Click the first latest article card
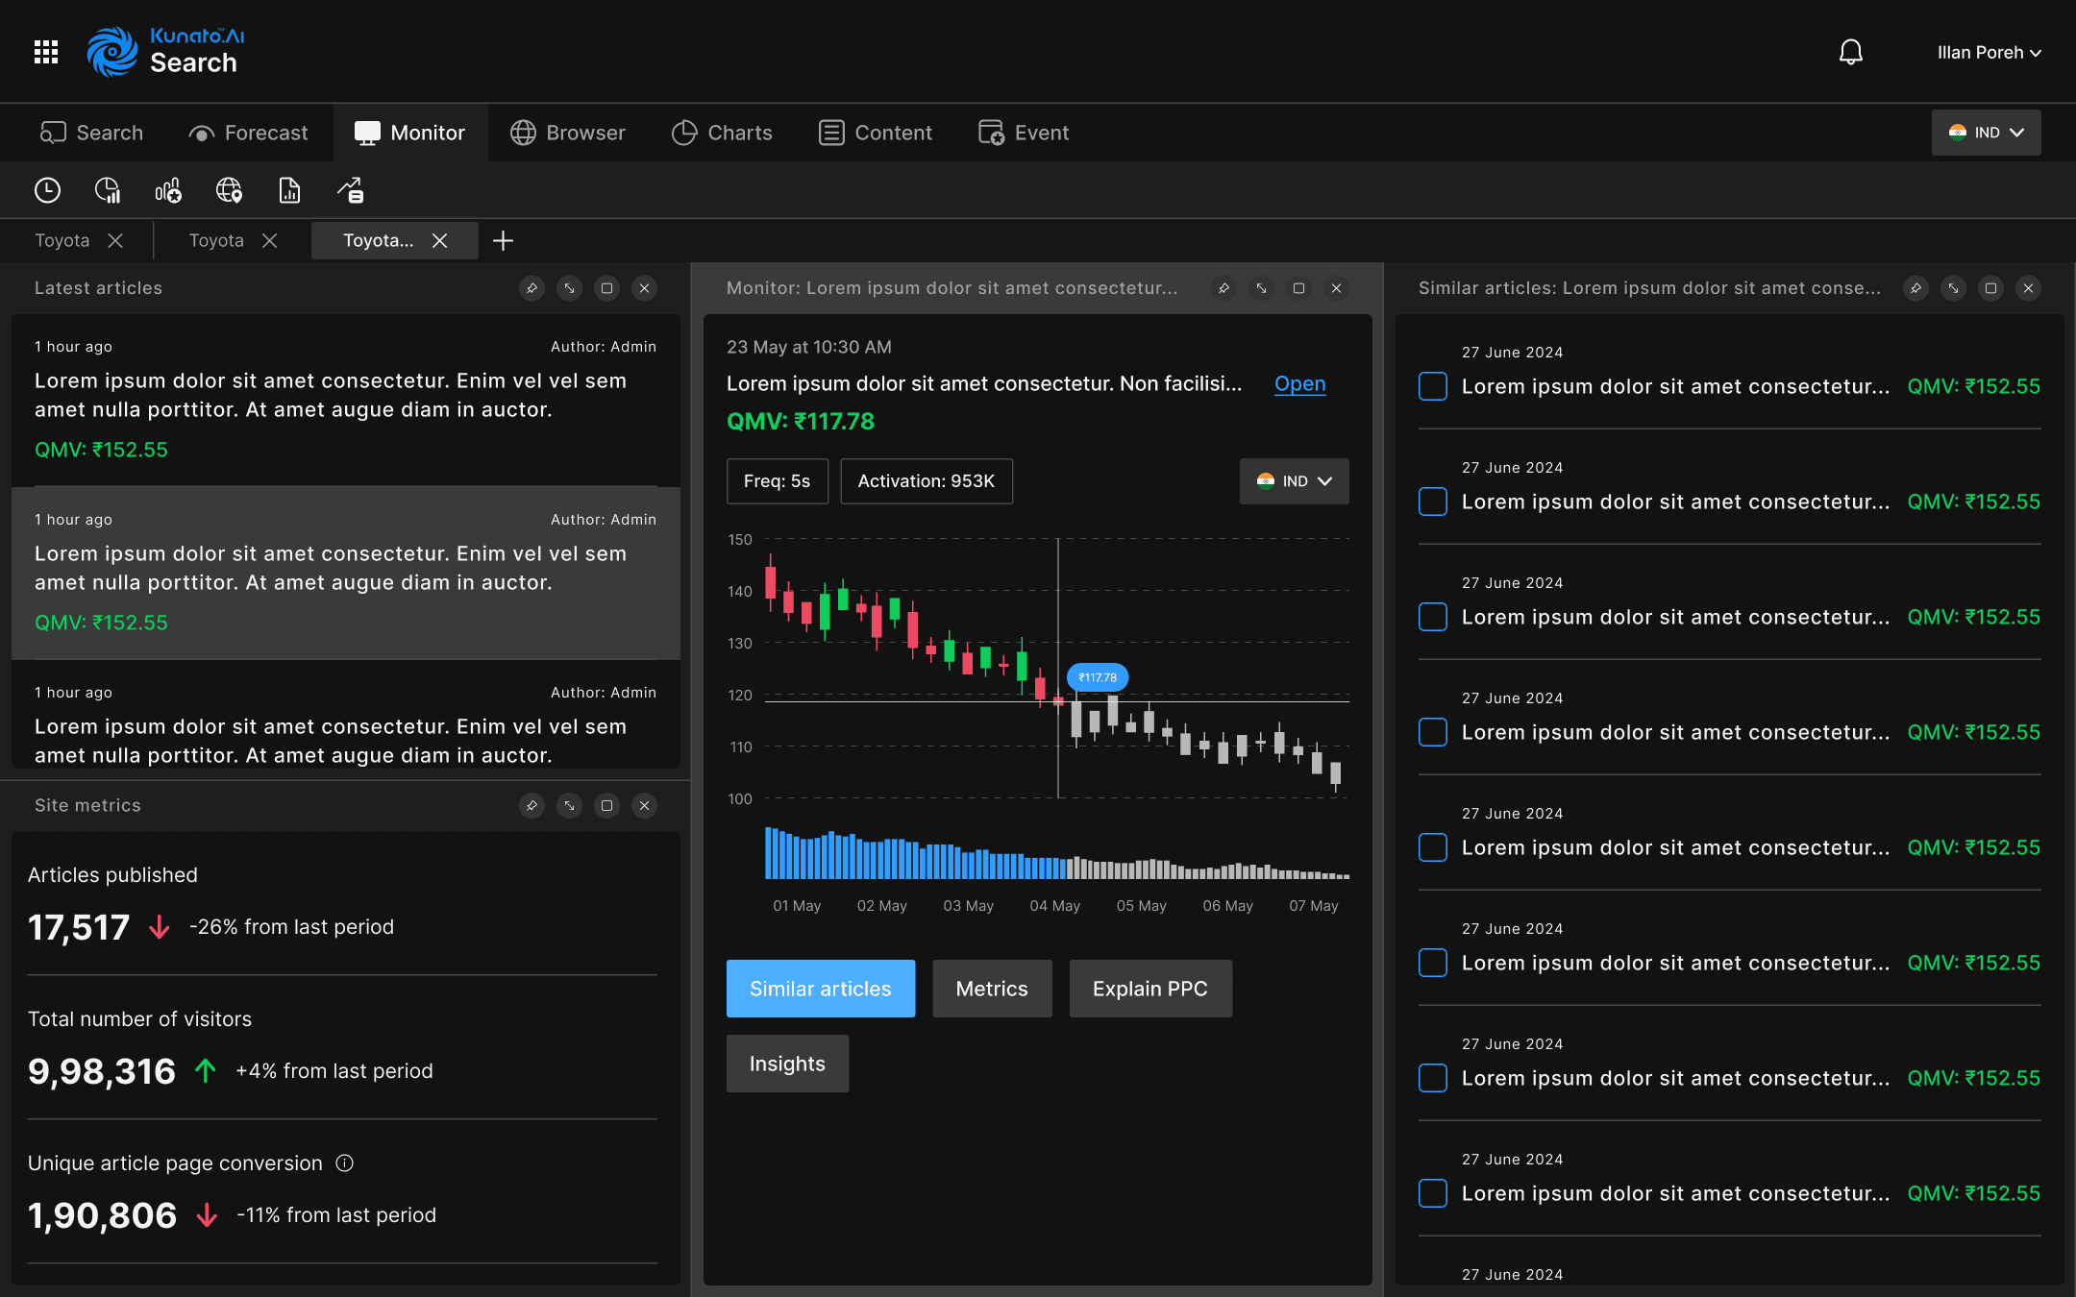 pyautogui.click(x=346, y=400)
